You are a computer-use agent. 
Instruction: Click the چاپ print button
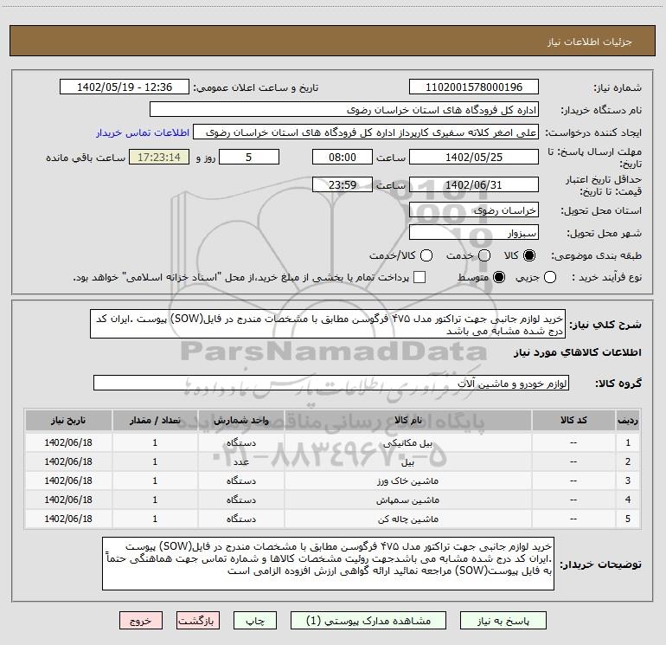click(255, 621)
